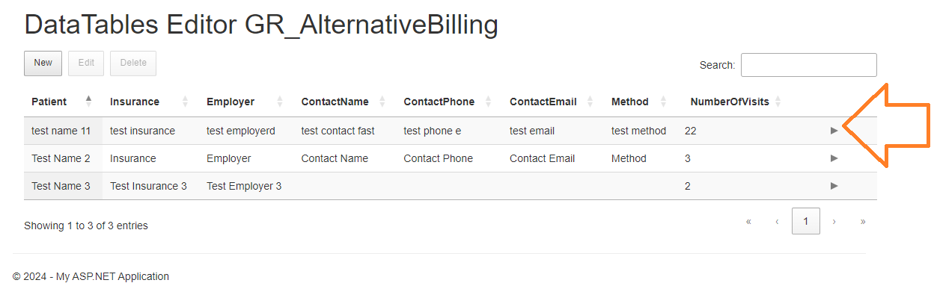934x283 pixels.
Task: Sort by the ContactPhone column icon
Action: tap(489, 102)
